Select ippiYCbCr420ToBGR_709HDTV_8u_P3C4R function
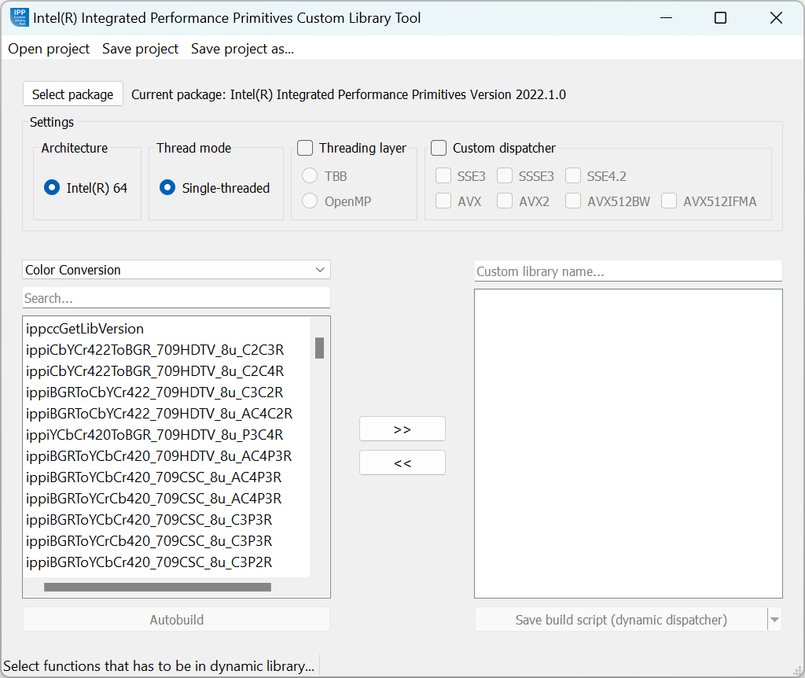 [x=154, y=435]
